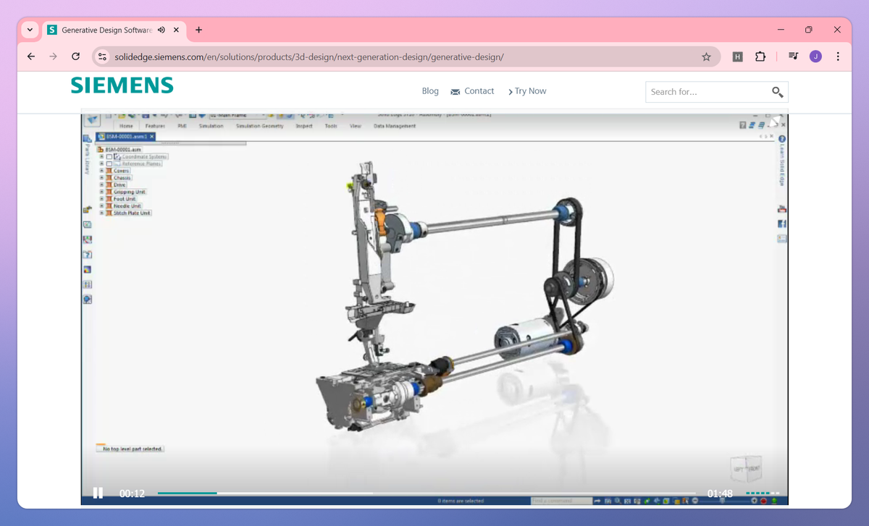Expand the Chassis subassembly
This screenshot has height=526, width=869.
101,178
